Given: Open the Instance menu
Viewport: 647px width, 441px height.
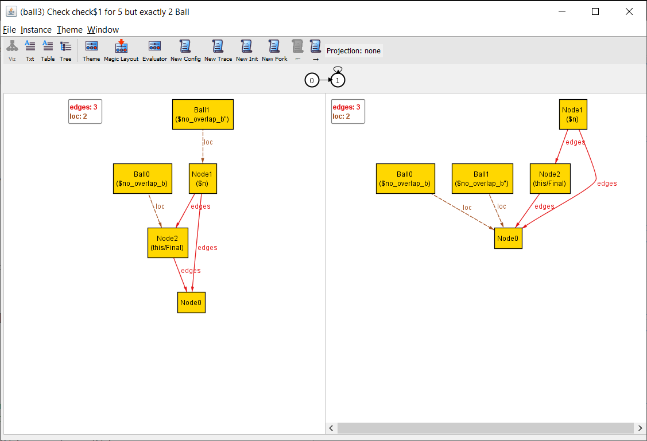Looking at the screenshot, I should click(36, 30).
